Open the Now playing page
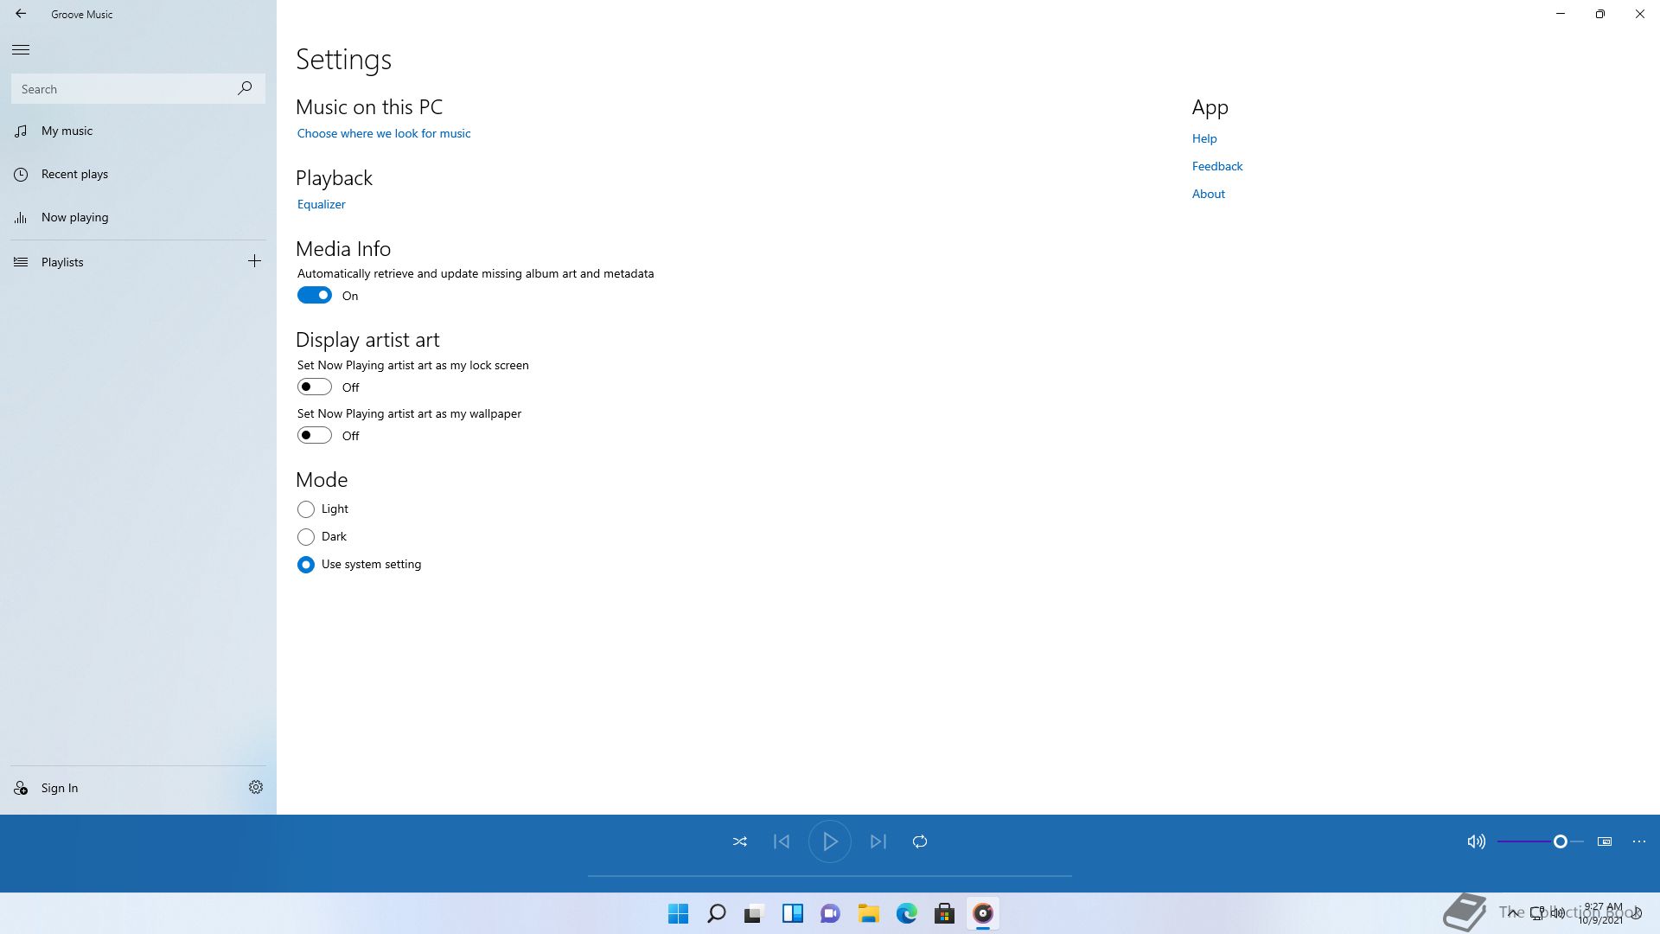 [x=74, y=217]
